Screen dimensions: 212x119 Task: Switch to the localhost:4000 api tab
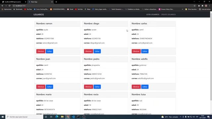point(13,2)
